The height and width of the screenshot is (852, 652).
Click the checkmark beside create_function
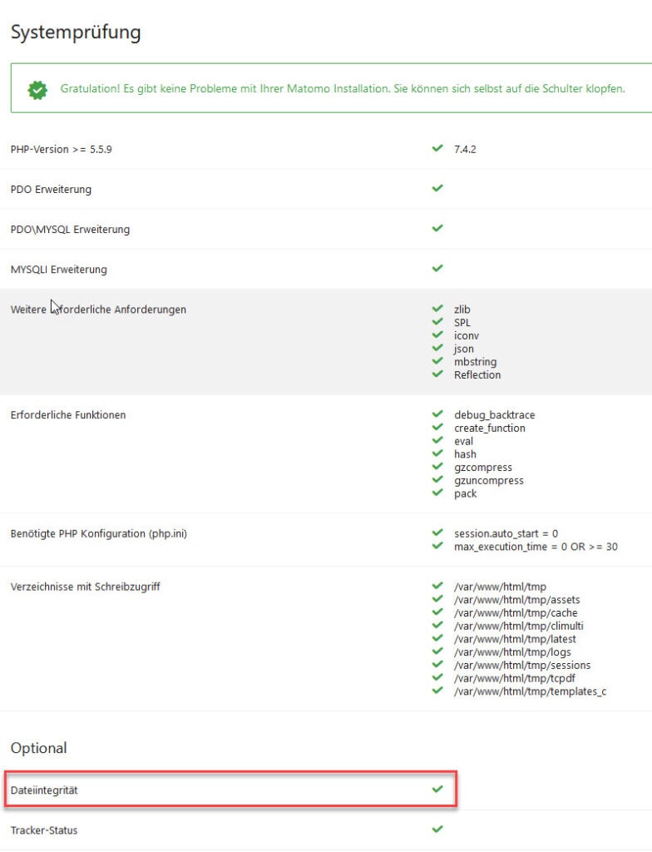(x=437, y=427)
